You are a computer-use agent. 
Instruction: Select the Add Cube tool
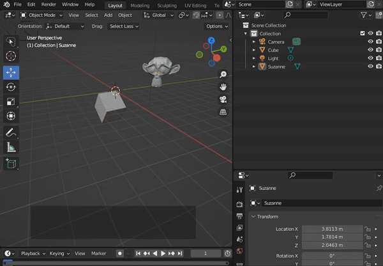click(x=11, y=164)
